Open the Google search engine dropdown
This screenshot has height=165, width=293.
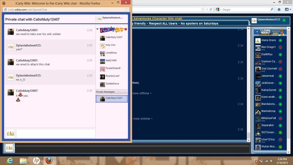[218, 9]
